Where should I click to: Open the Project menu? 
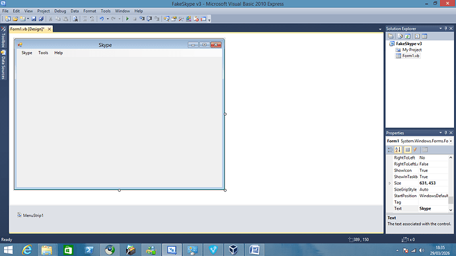point(44,11)
